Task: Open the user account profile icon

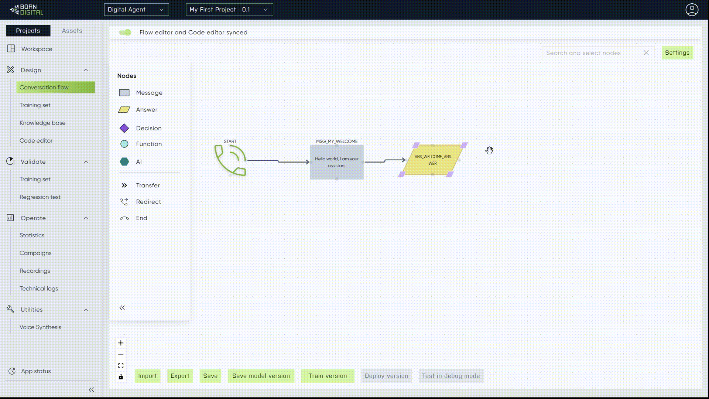Action: pyautogui.click(x=692, y=10)
